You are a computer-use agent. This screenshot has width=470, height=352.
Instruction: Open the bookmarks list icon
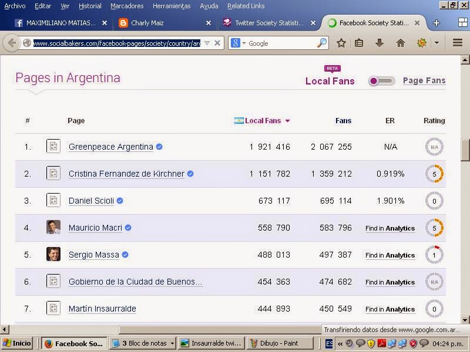(359, 43)
